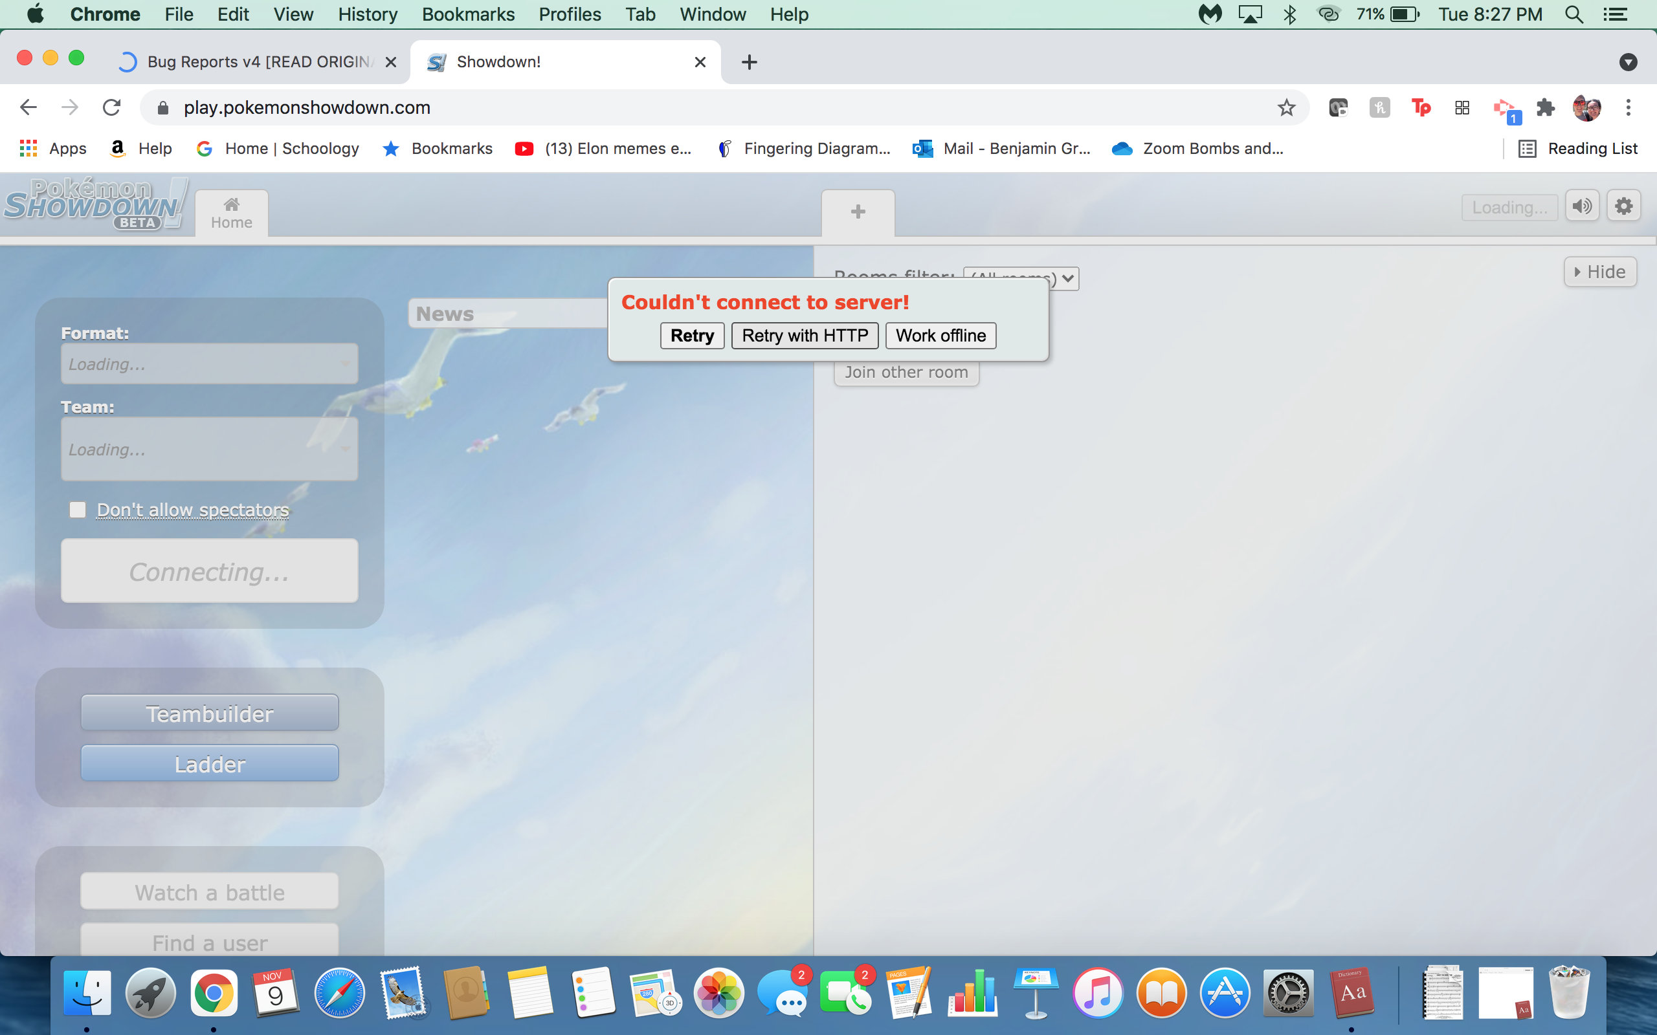Viewport: 1657px width, 1035px height.
Task: Open the Bookmarks menu in menu bar
Action: 468,14
